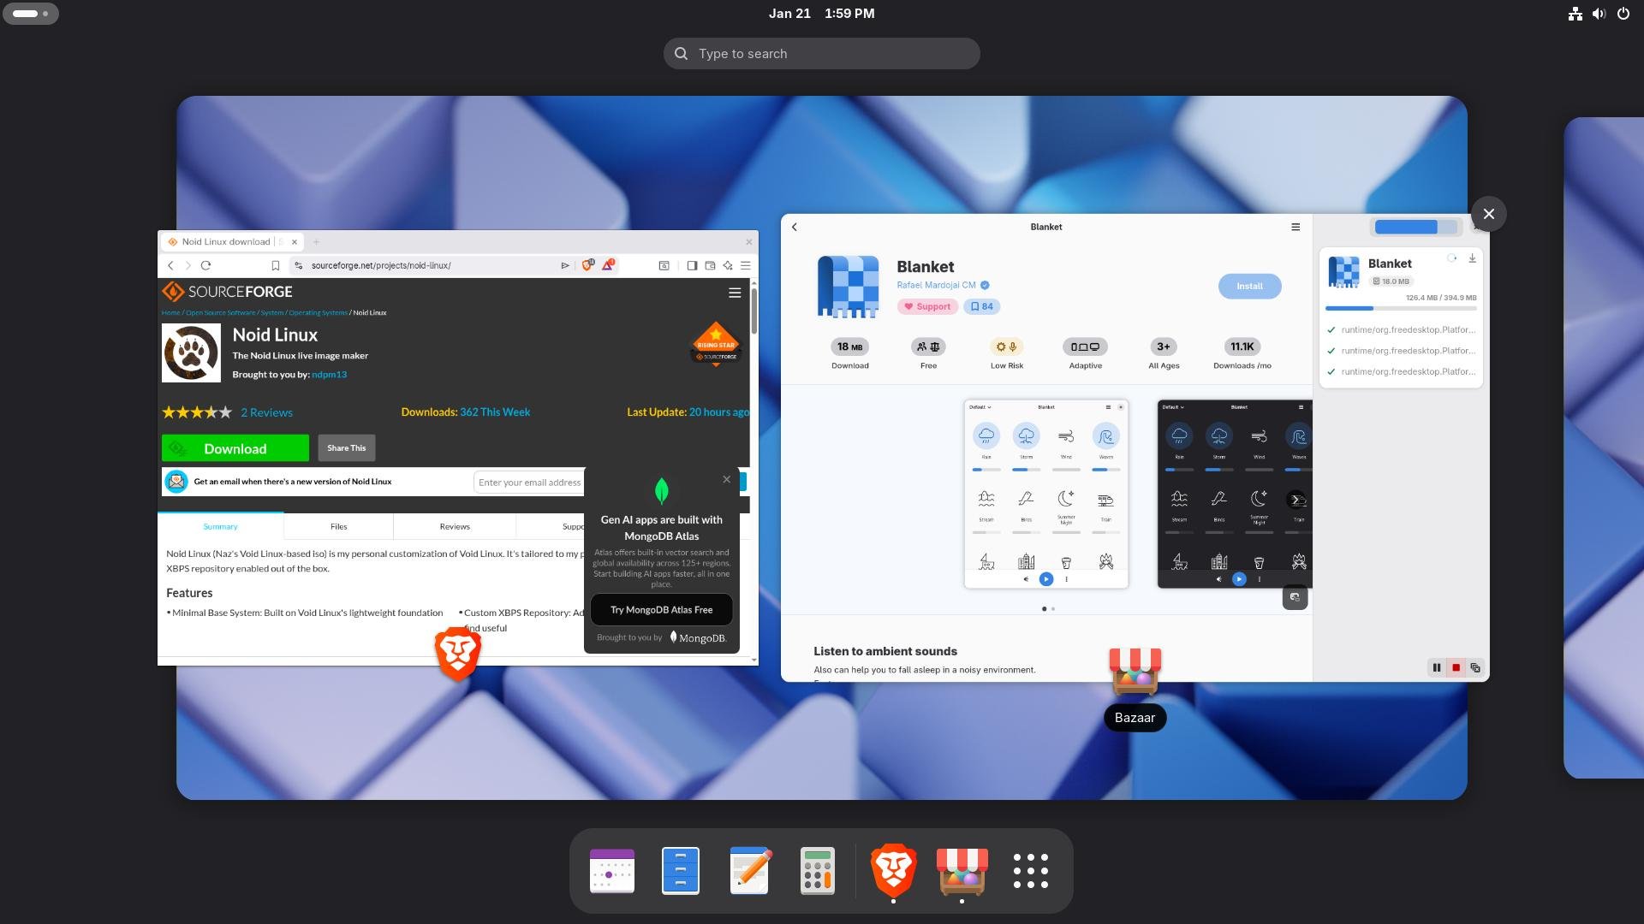The width and height of the screenshot is (1644, 924).
Task: Launch Calculator from the dock
Action: pyautogui.click(x=818, y=871)
